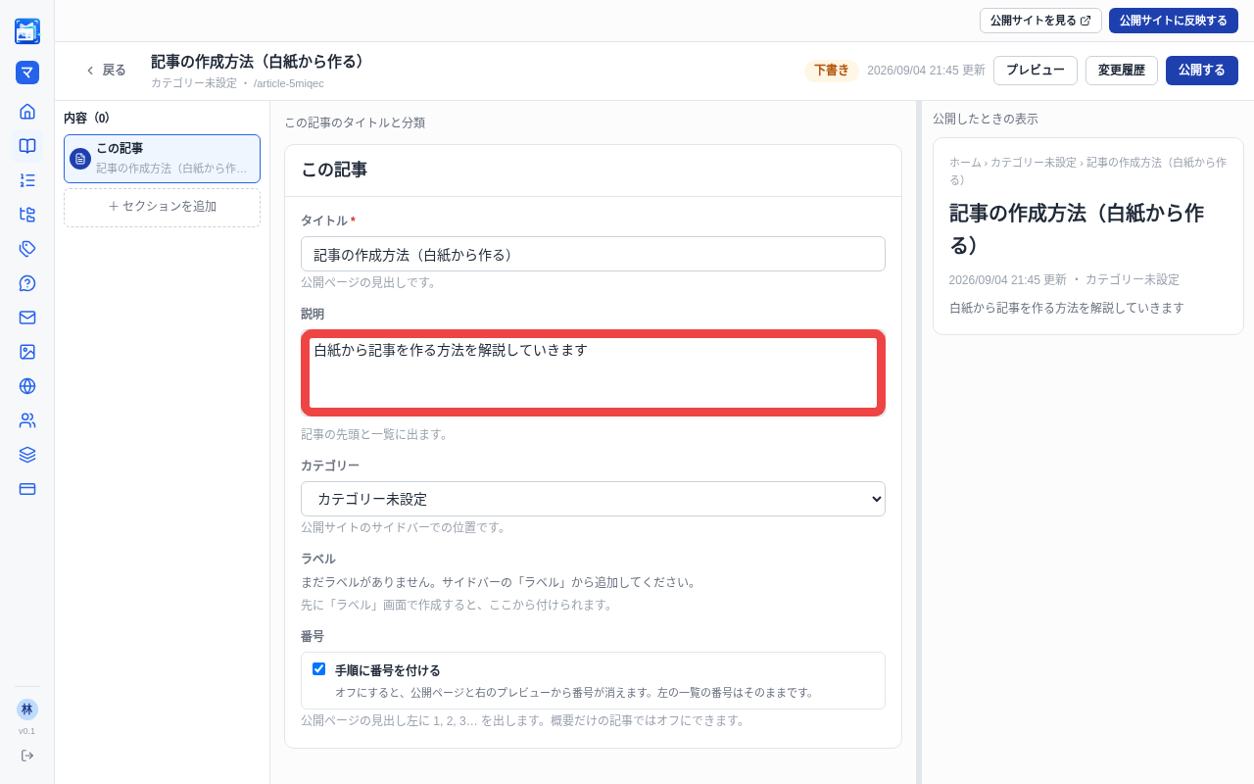This screenshot has height=784, width=1254.
Task: Select the この記事 item in content list
Action: coord(163,159)
